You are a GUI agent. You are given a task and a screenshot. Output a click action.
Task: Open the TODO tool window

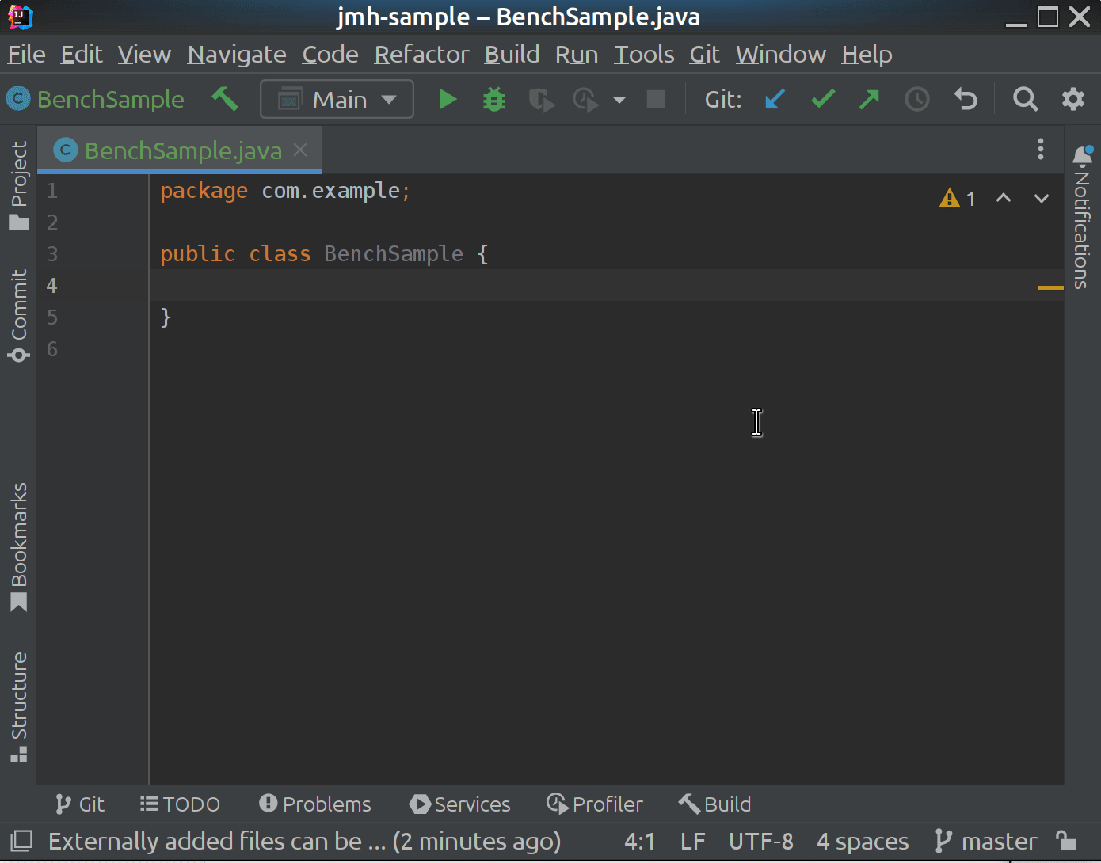coord(180,804)
